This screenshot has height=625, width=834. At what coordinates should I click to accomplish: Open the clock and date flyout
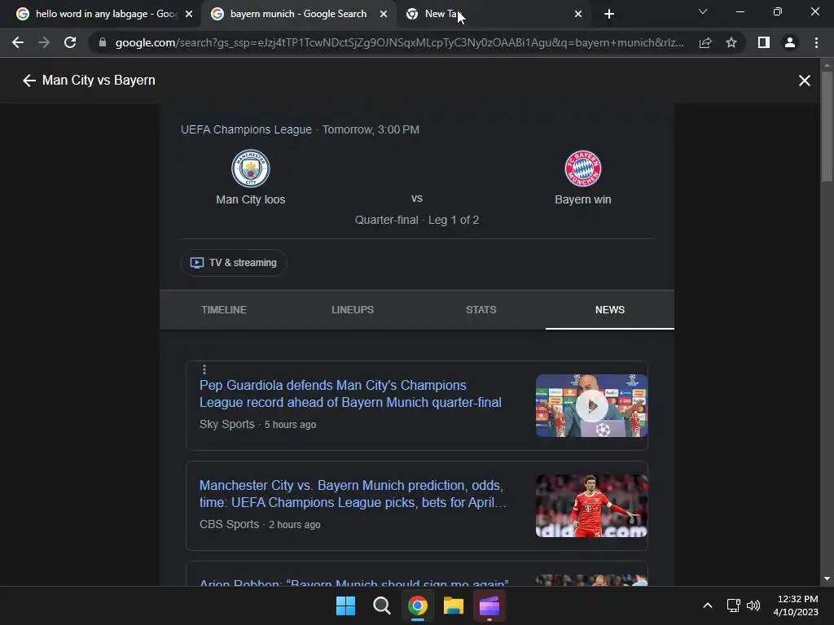point(795,605)
